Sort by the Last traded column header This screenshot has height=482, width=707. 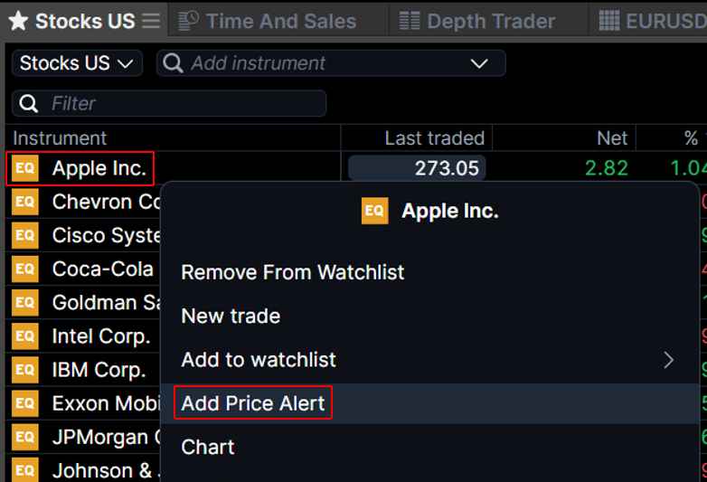click(x=434, y=138)
